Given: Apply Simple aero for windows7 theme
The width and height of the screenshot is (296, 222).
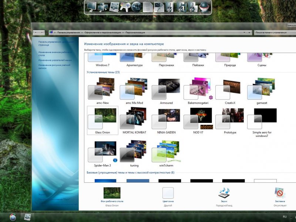Looking at the screenshot, I should (262, 122).
